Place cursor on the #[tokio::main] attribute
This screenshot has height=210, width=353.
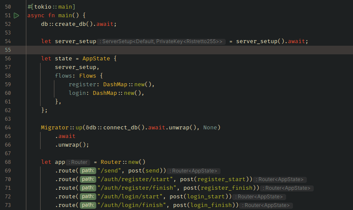click(x=51, y=7)
